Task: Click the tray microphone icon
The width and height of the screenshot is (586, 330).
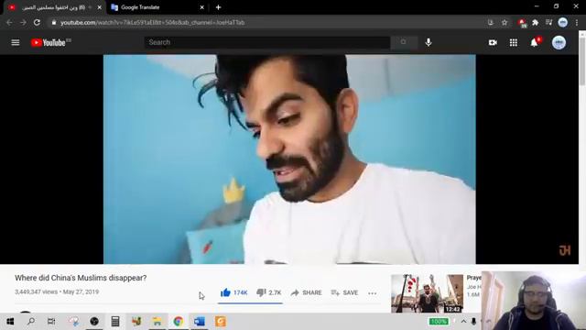Action: (473, 322)
